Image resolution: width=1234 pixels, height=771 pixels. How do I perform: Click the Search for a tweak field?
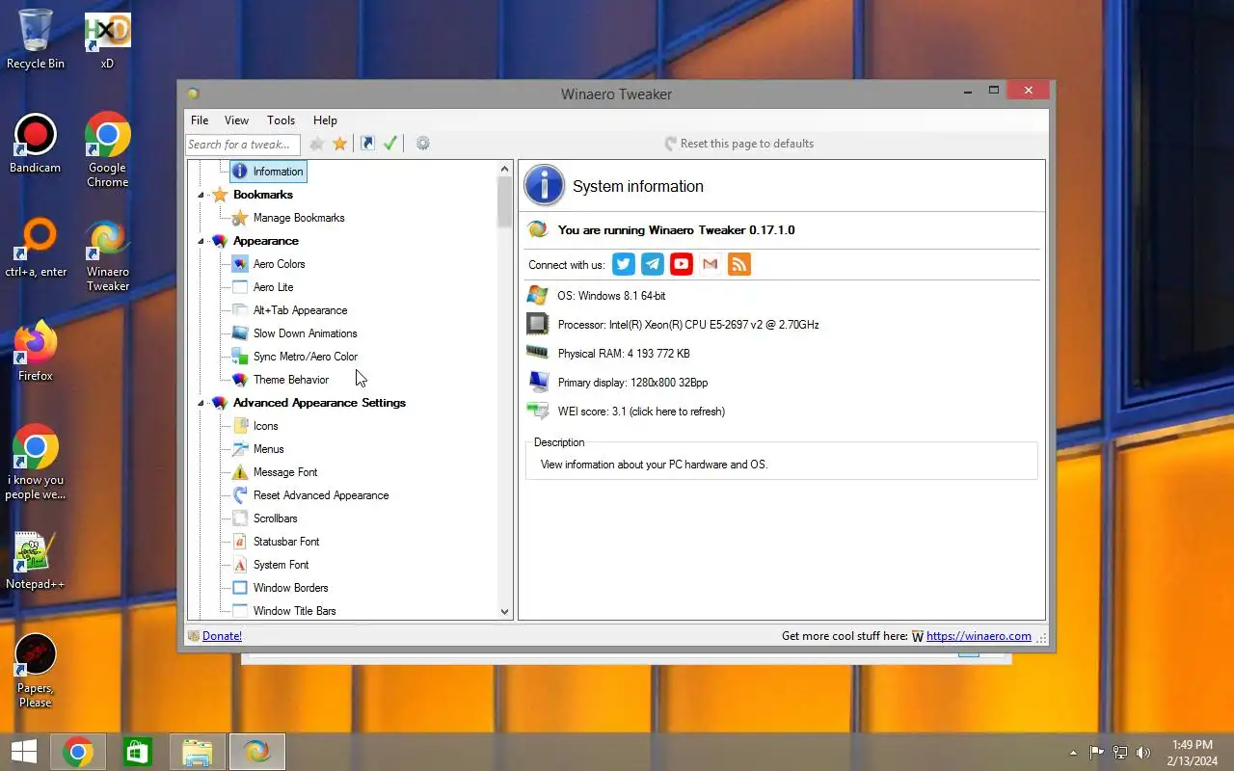coord(242,145)
